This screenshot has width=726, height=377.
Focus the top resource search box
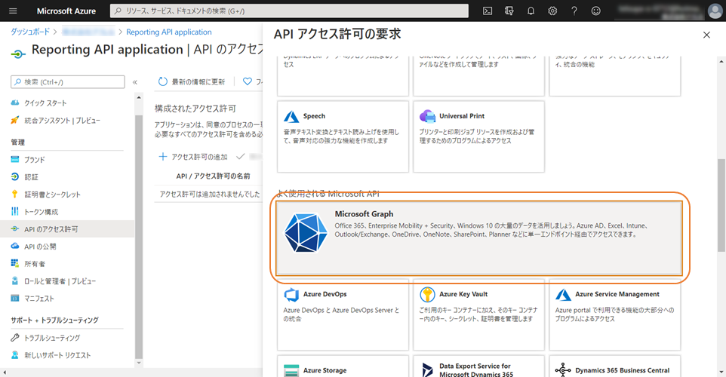(289, 11)
